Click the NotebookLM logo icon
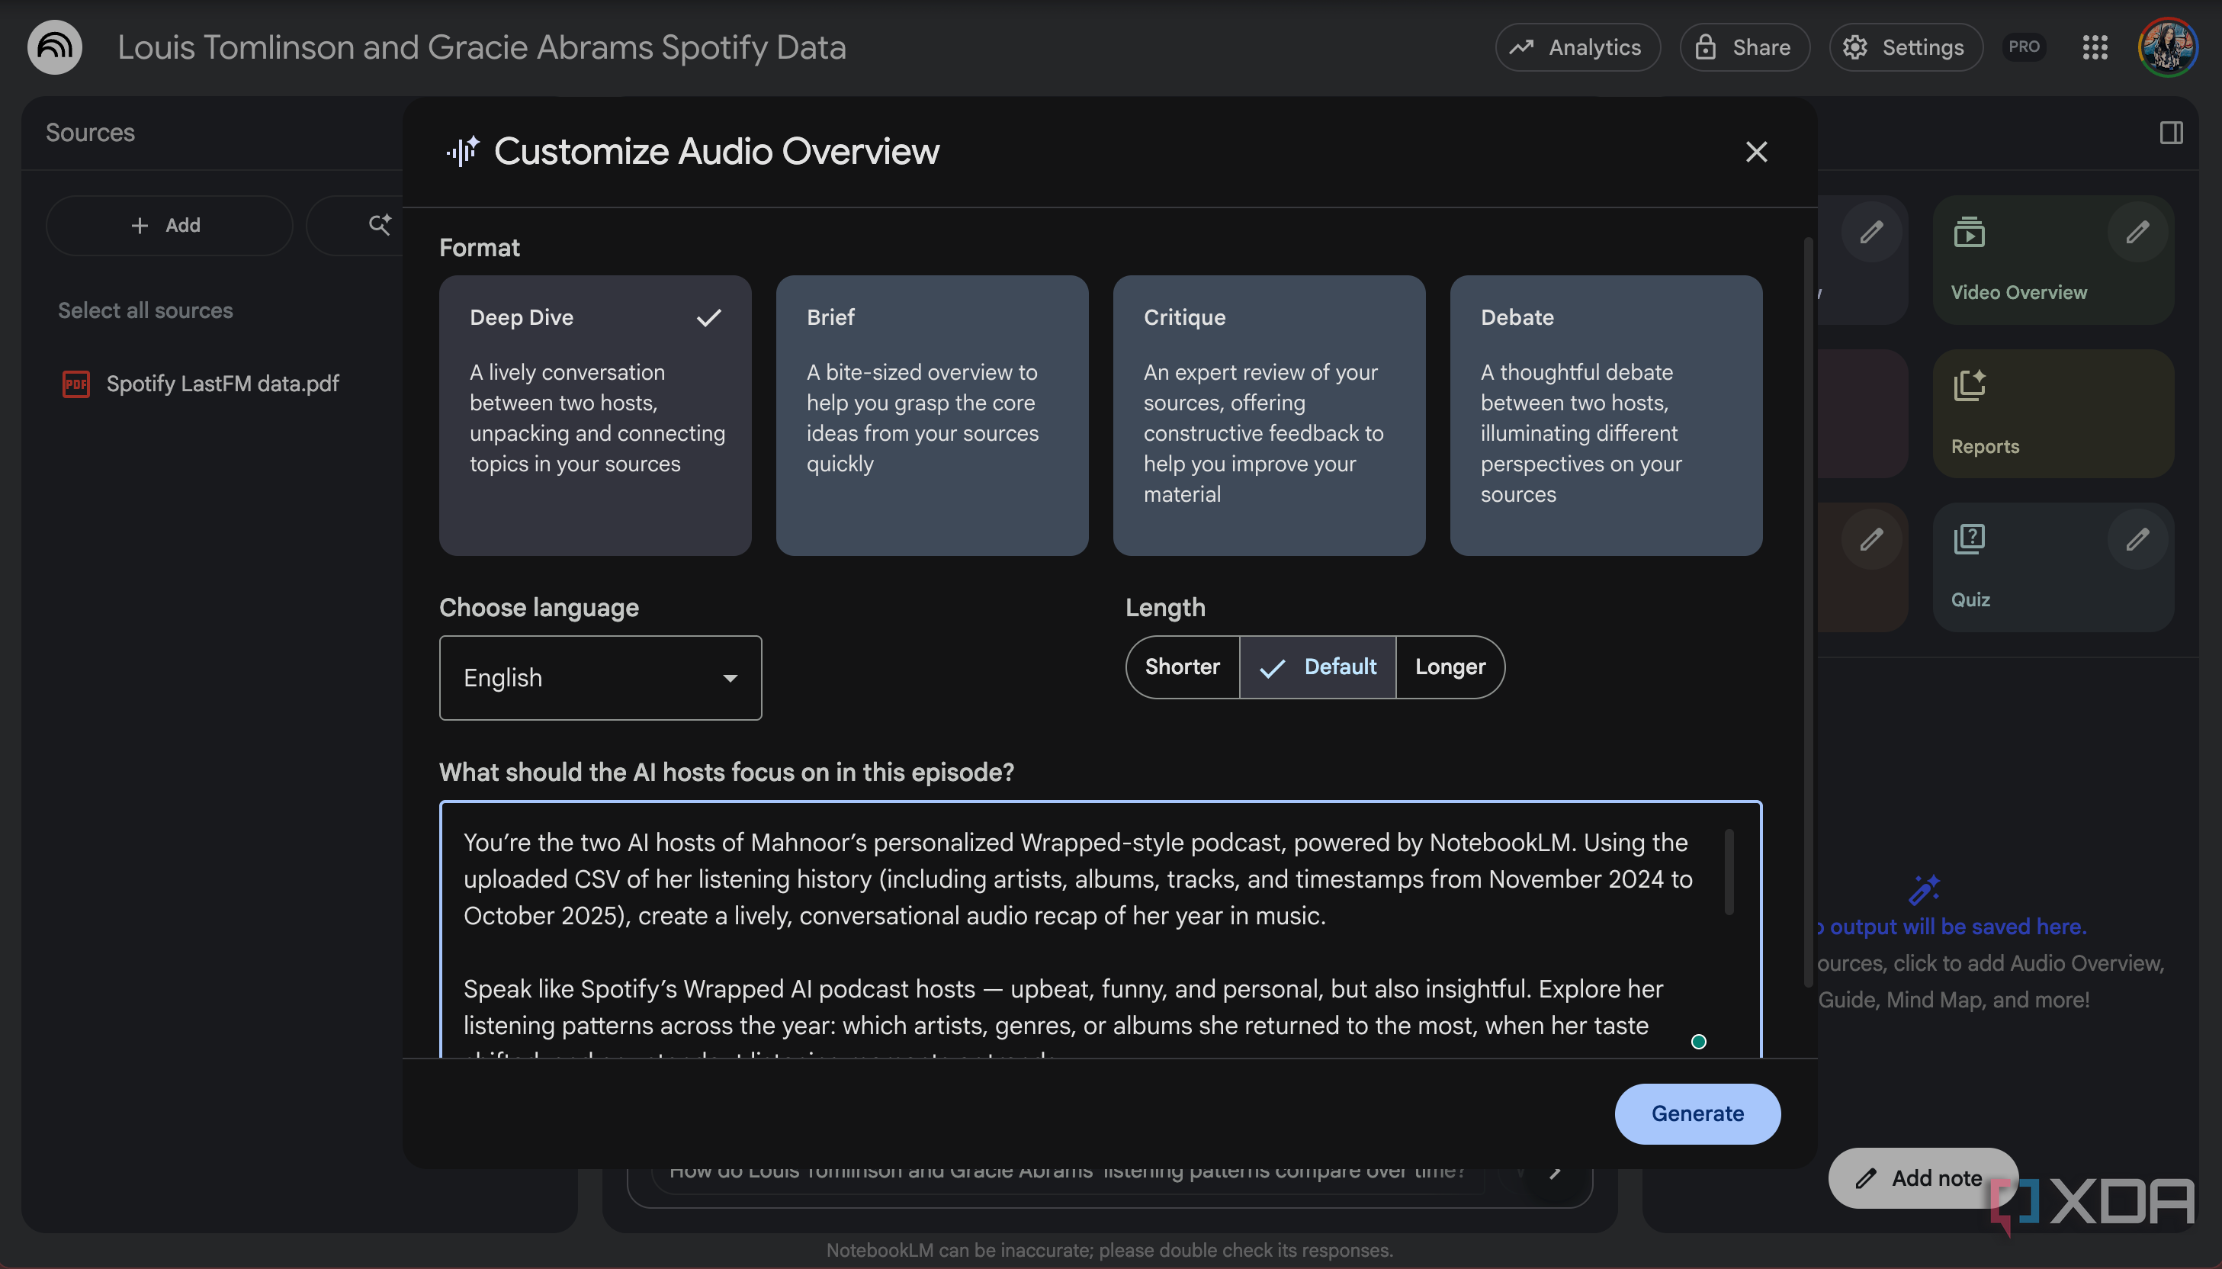The width and height of the screenshot is (2222, 1269). [55, 47]
